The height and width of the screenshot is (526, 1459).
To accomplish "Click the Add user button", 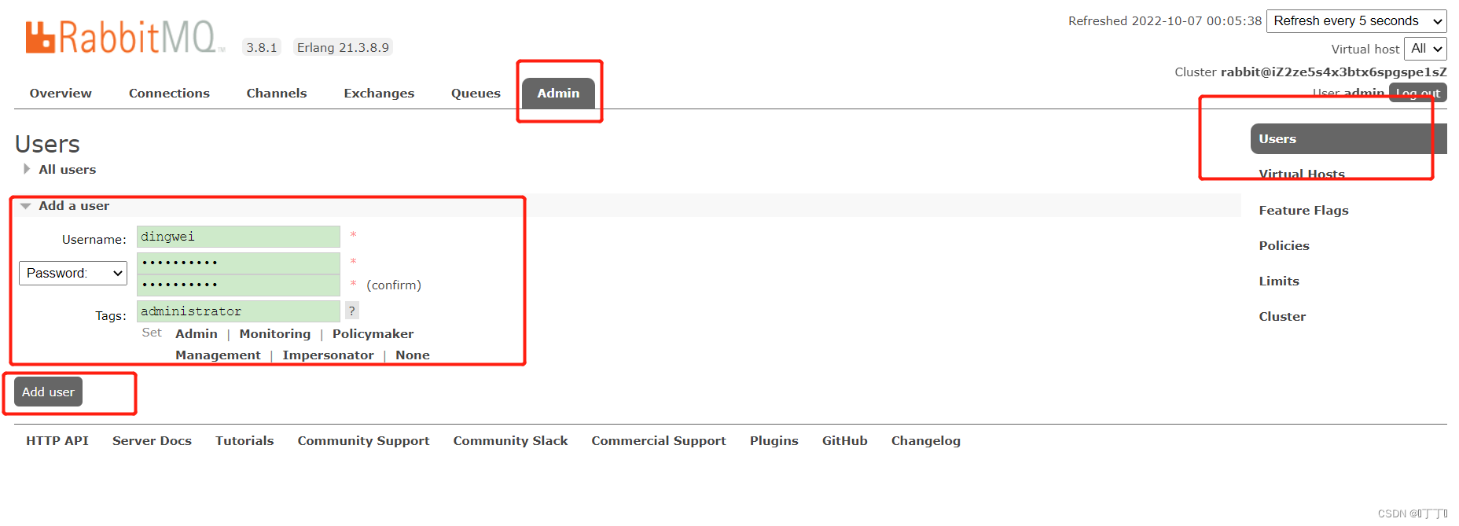I will pyautogui.click(x=48, y=392).
